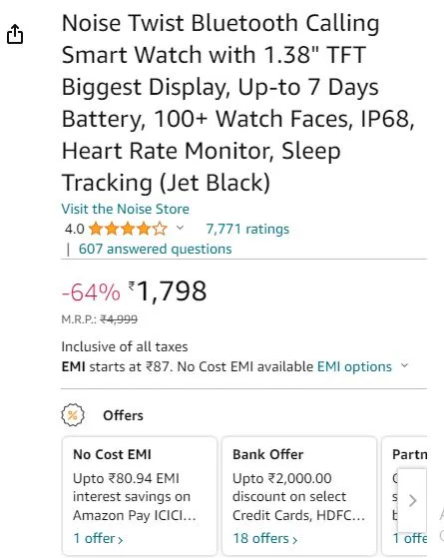Select the No Cost EMI offer card

140,496
